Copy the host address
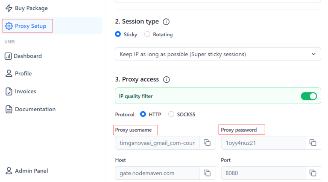Screen dimensions: 328x182 coord(207,173)
